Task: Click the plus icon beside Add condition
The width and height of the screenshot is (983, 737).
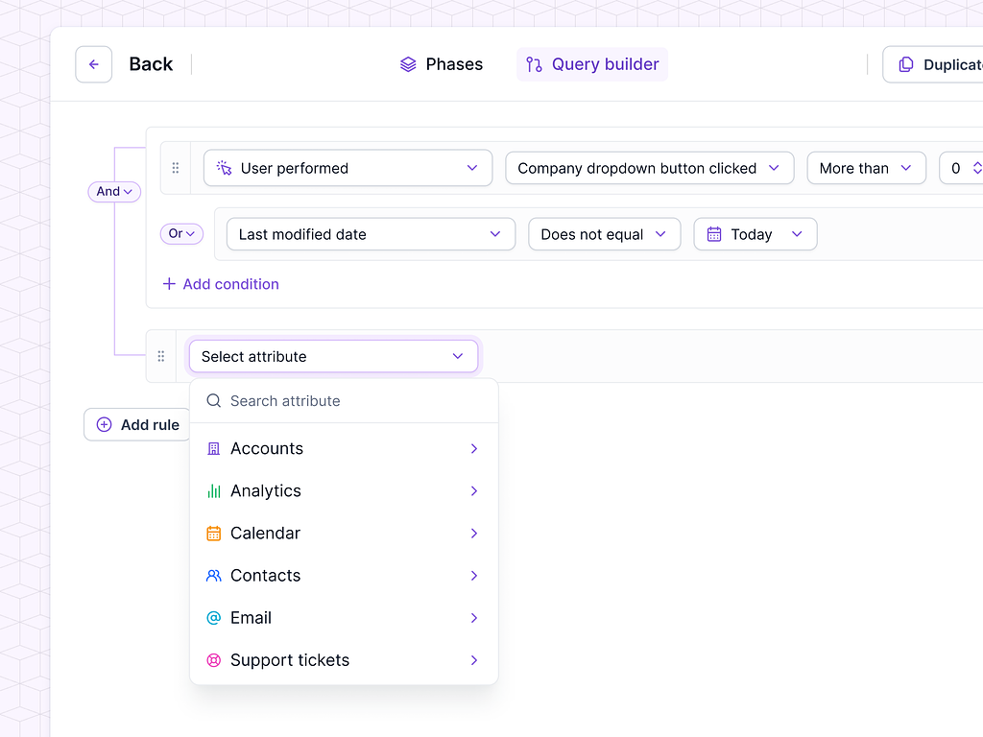Action: tap(169, 284)
